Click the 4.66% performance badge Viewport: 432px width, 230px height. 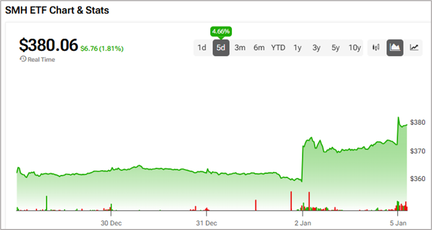(x=221, y=31)
